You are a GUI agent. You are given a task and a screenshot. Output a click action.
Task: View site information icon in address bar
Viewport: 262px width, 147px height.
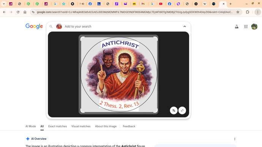(x=33, y=12)
